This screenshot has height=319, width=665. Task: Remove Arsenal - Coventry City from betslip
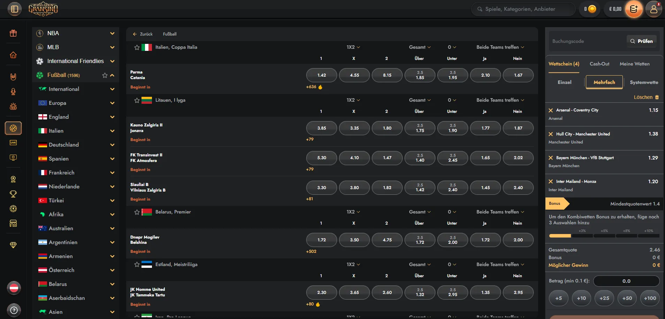coord(551,110)
